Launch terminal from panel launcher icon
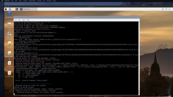173x97 pixels. 17,9
